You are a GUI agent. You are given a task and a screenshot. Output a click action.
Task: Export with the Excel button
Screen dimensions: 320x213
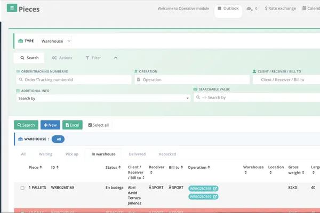(x=73, y=125)
